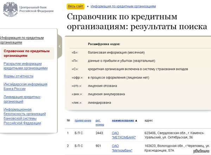The image size is (211, 155).
Task: Click registration number 2443 in the table
Action: [x=99, y=133]
